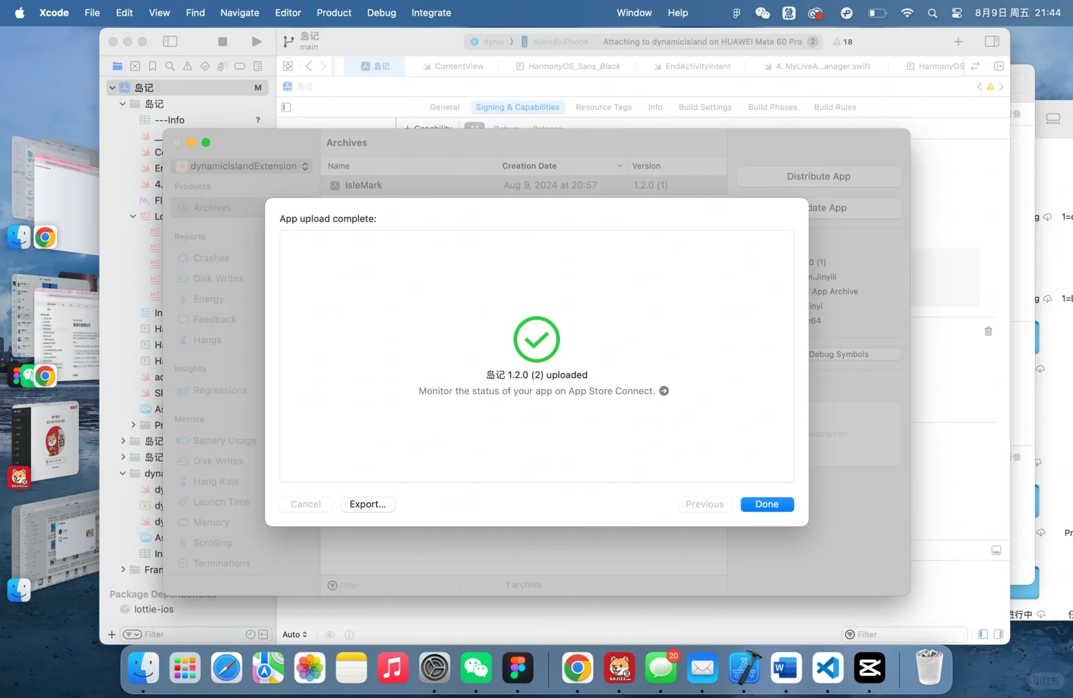Open the Auto editor mode dropdown
This screenshot has width=1073, height=698.
(x=295, y=635)
